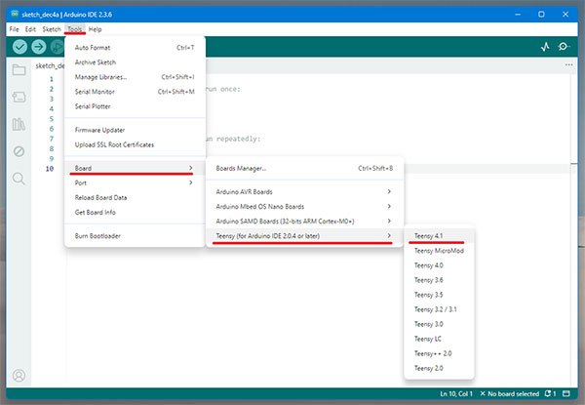585x405 pixels.
Task: Click the No board selected status text
Action: coord(509,393)
